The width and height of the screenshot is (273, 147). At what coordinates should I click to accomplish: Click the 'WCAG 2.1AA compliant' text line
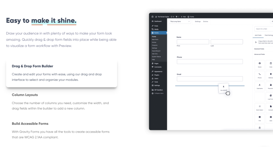click(35, 137)
